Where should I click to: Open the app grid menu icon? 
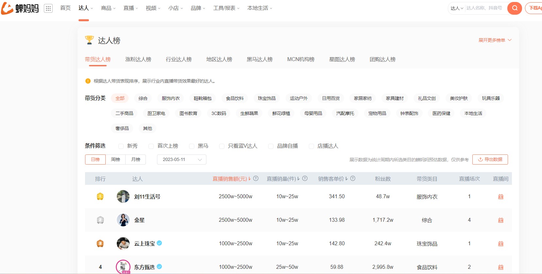click(x=48, y=8)
